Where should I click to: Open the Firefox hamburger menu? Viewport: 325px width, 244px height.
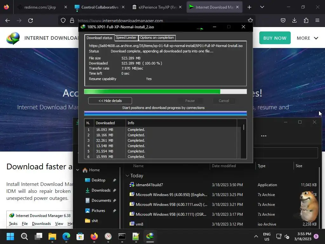tap(317, 20)
